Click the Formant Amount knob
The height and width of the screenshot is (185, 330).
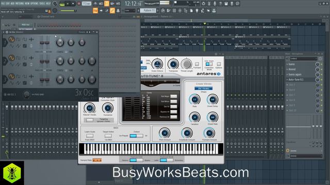tap(209, 133)
